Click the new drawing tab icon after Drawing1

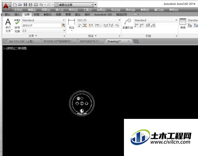click(x=136, y=41)
